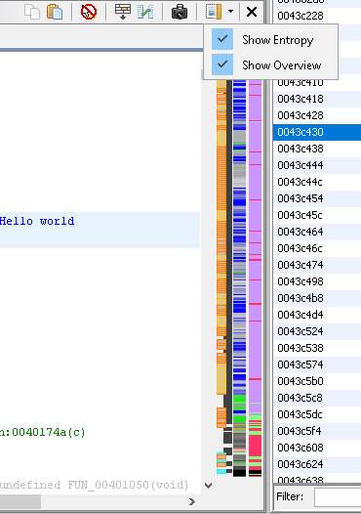Click the undefined FUN_00401050(void) signature
This screenshot has height=514, width=361.
tap(95, 485)
